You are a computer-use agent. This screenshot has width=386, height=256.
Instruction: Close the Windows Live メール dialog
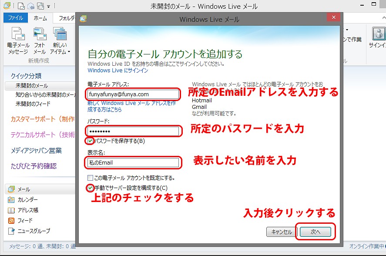click(x=334, y=17)
